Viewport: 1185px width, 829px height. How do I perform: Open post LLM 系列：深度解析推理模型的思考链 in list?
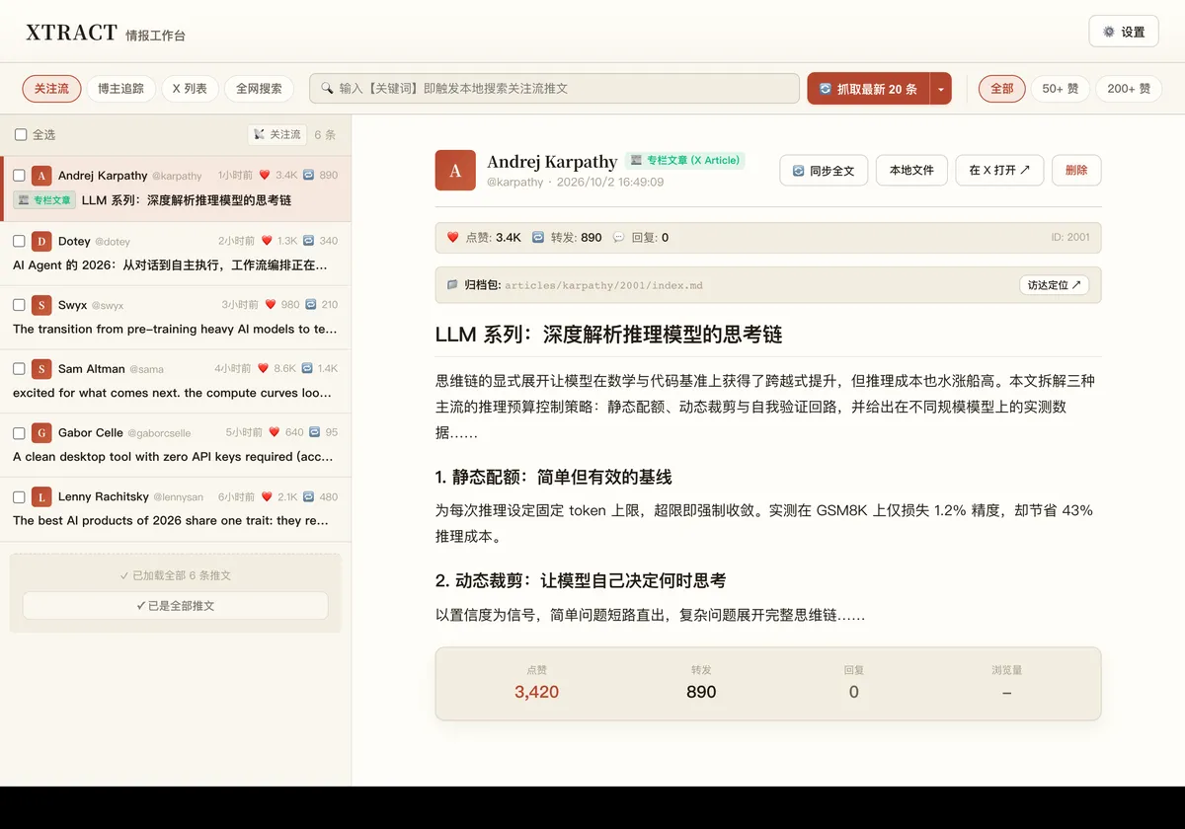(187, 200)
